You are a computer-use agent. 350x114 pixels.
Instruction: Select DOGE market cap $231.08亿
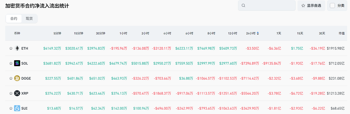[337, 78]
